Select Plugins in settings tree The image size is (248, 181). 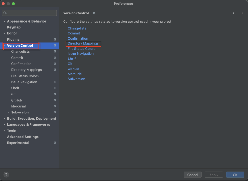(13, 39)
